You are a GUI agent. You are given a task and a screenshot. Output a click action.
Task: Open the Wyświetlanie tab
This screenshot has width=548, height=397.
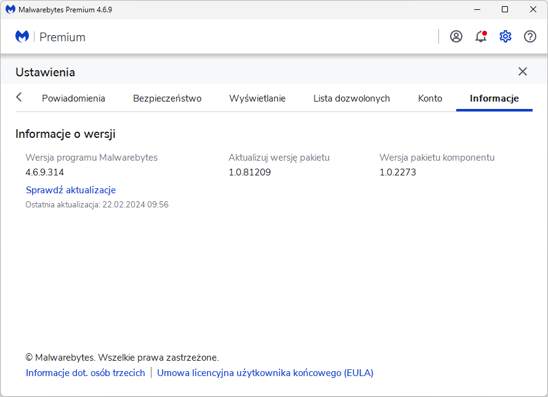coord(257,98)
